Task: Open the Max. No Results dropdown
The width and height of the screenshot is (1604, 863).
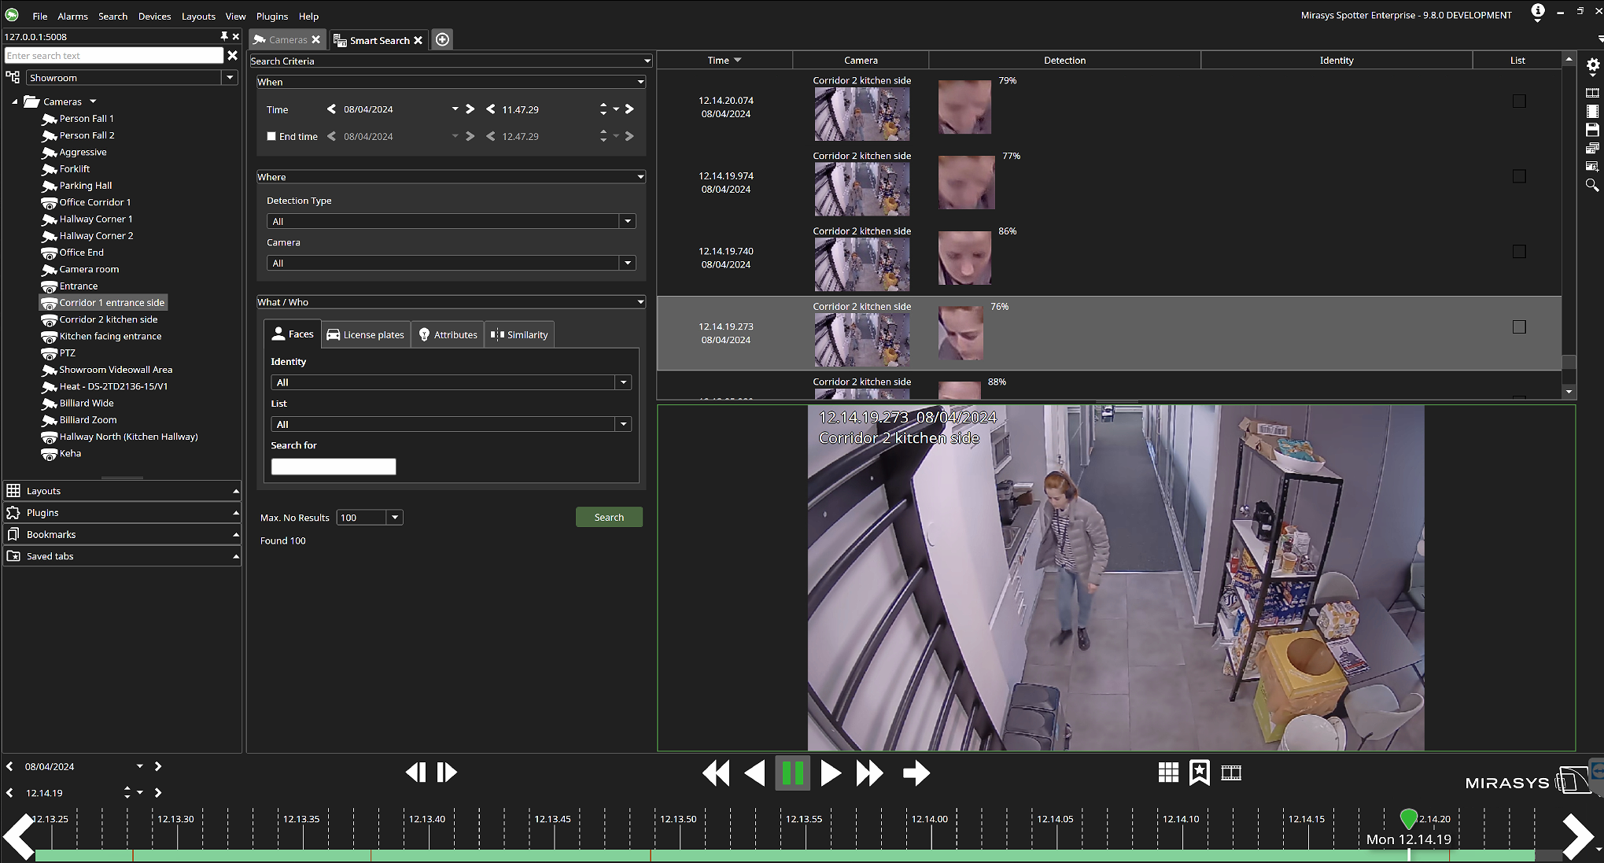Action: click(395, 517)
